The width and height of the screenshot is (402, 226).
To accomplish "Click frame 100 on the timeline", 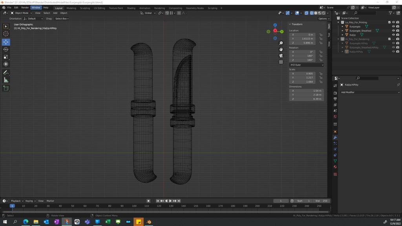I will tap(134, 206).
